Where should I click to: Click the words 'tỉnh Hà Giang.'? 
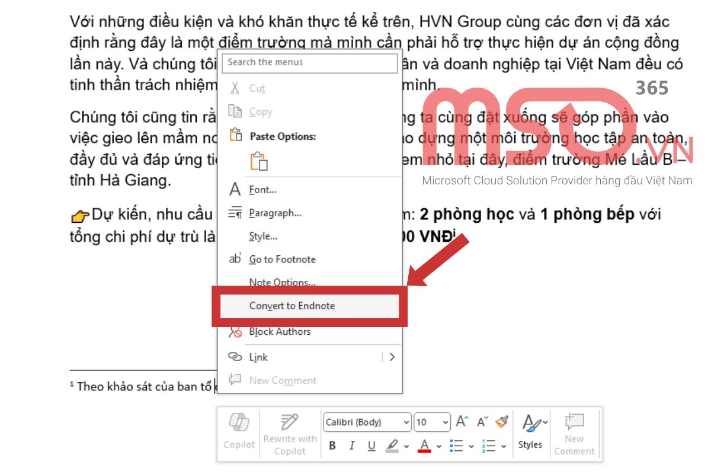(120, 181)
